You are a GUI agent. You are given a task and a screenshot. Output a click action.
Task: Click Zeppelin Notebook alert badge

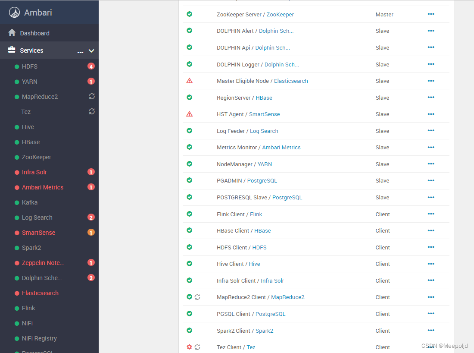(x=91, y=263)
